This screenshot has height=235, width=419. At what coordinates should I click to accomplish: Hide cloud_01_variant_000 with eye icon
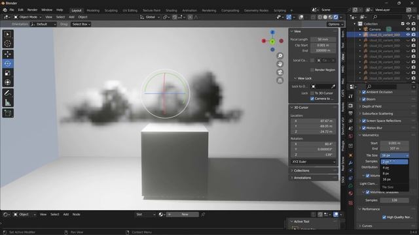[x=408, y=35]
